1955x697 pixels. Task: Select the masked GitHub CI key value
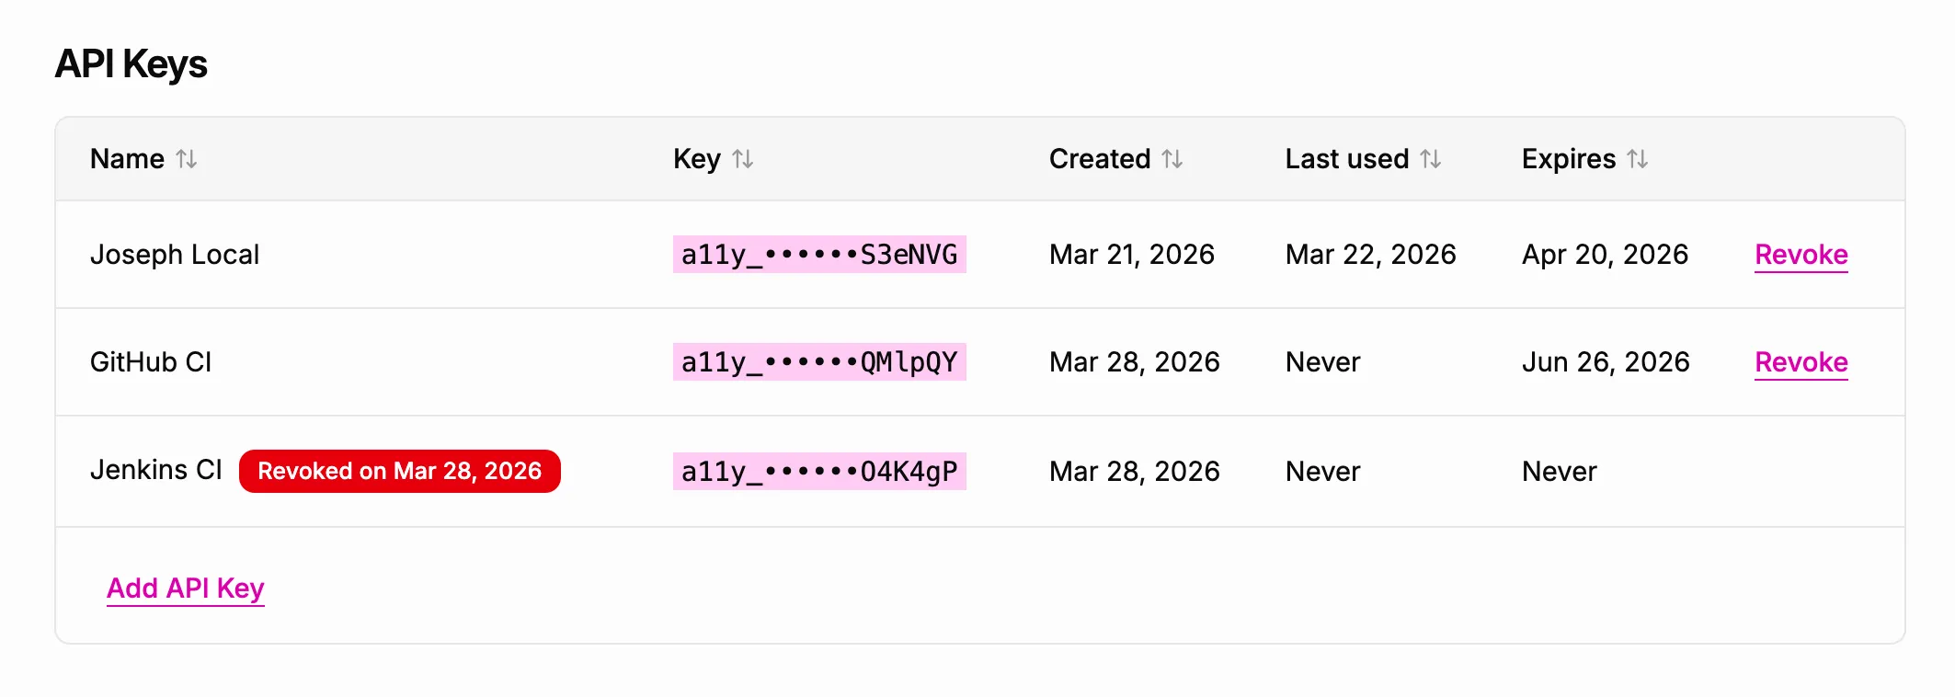tap(819, 362)
